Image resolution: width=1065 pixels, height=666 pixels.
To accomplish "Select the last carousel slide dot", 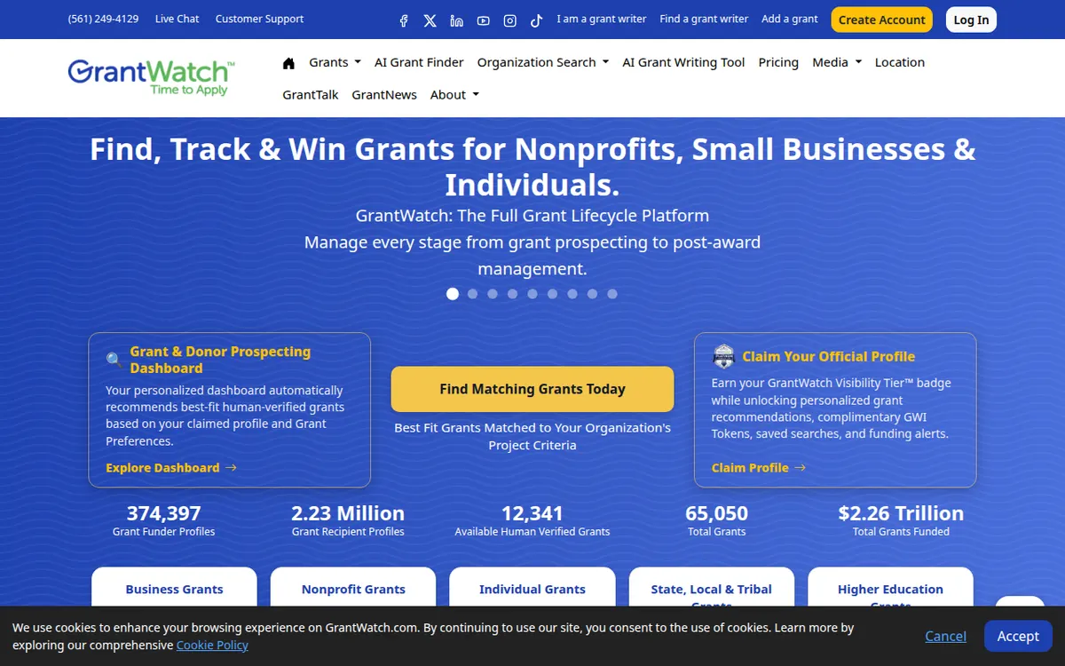I will click(612, 294).
